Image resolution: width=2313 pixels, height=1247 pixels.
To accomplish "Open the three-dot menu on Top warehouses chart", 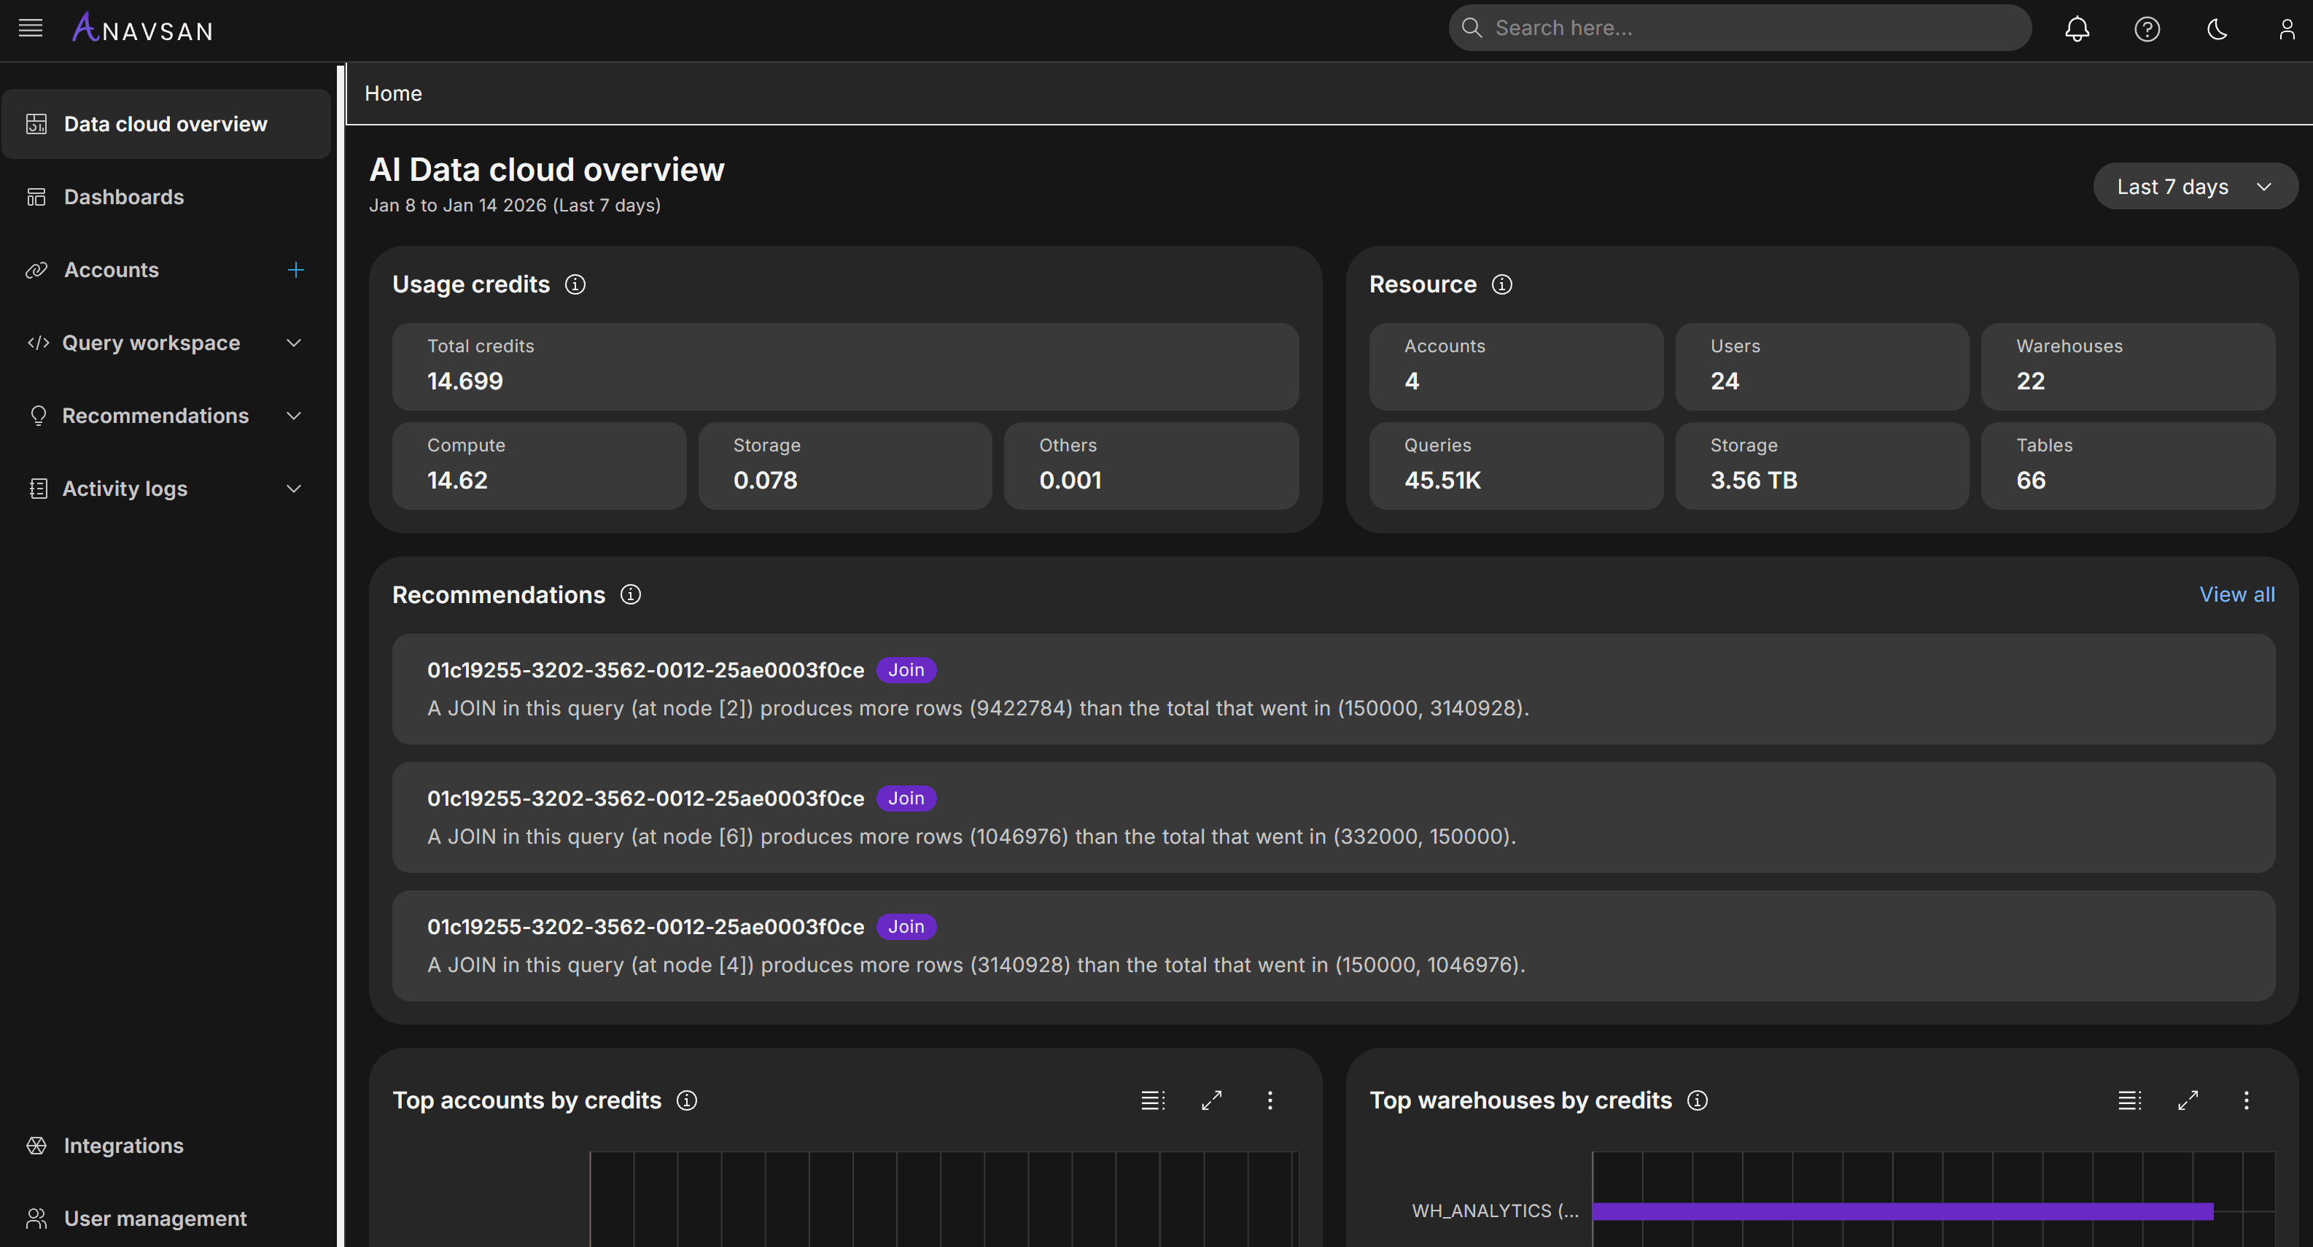I will click(x=2247, y=1100).
